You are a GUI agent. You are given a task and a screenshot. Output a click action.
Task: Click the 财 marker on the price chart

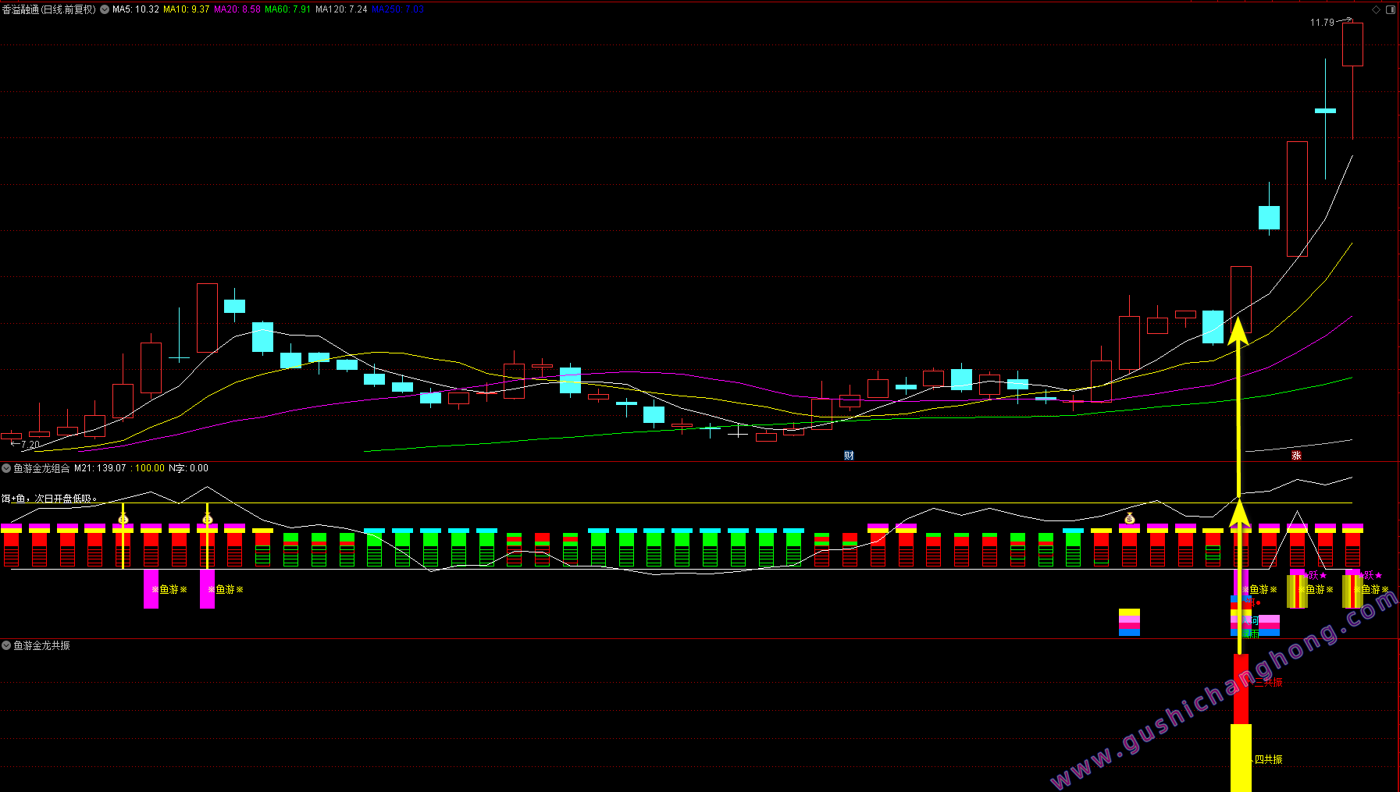point(849,456)
